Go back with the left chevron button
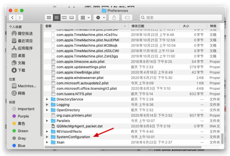The image size is (230, 156). (x=13, y=18)
